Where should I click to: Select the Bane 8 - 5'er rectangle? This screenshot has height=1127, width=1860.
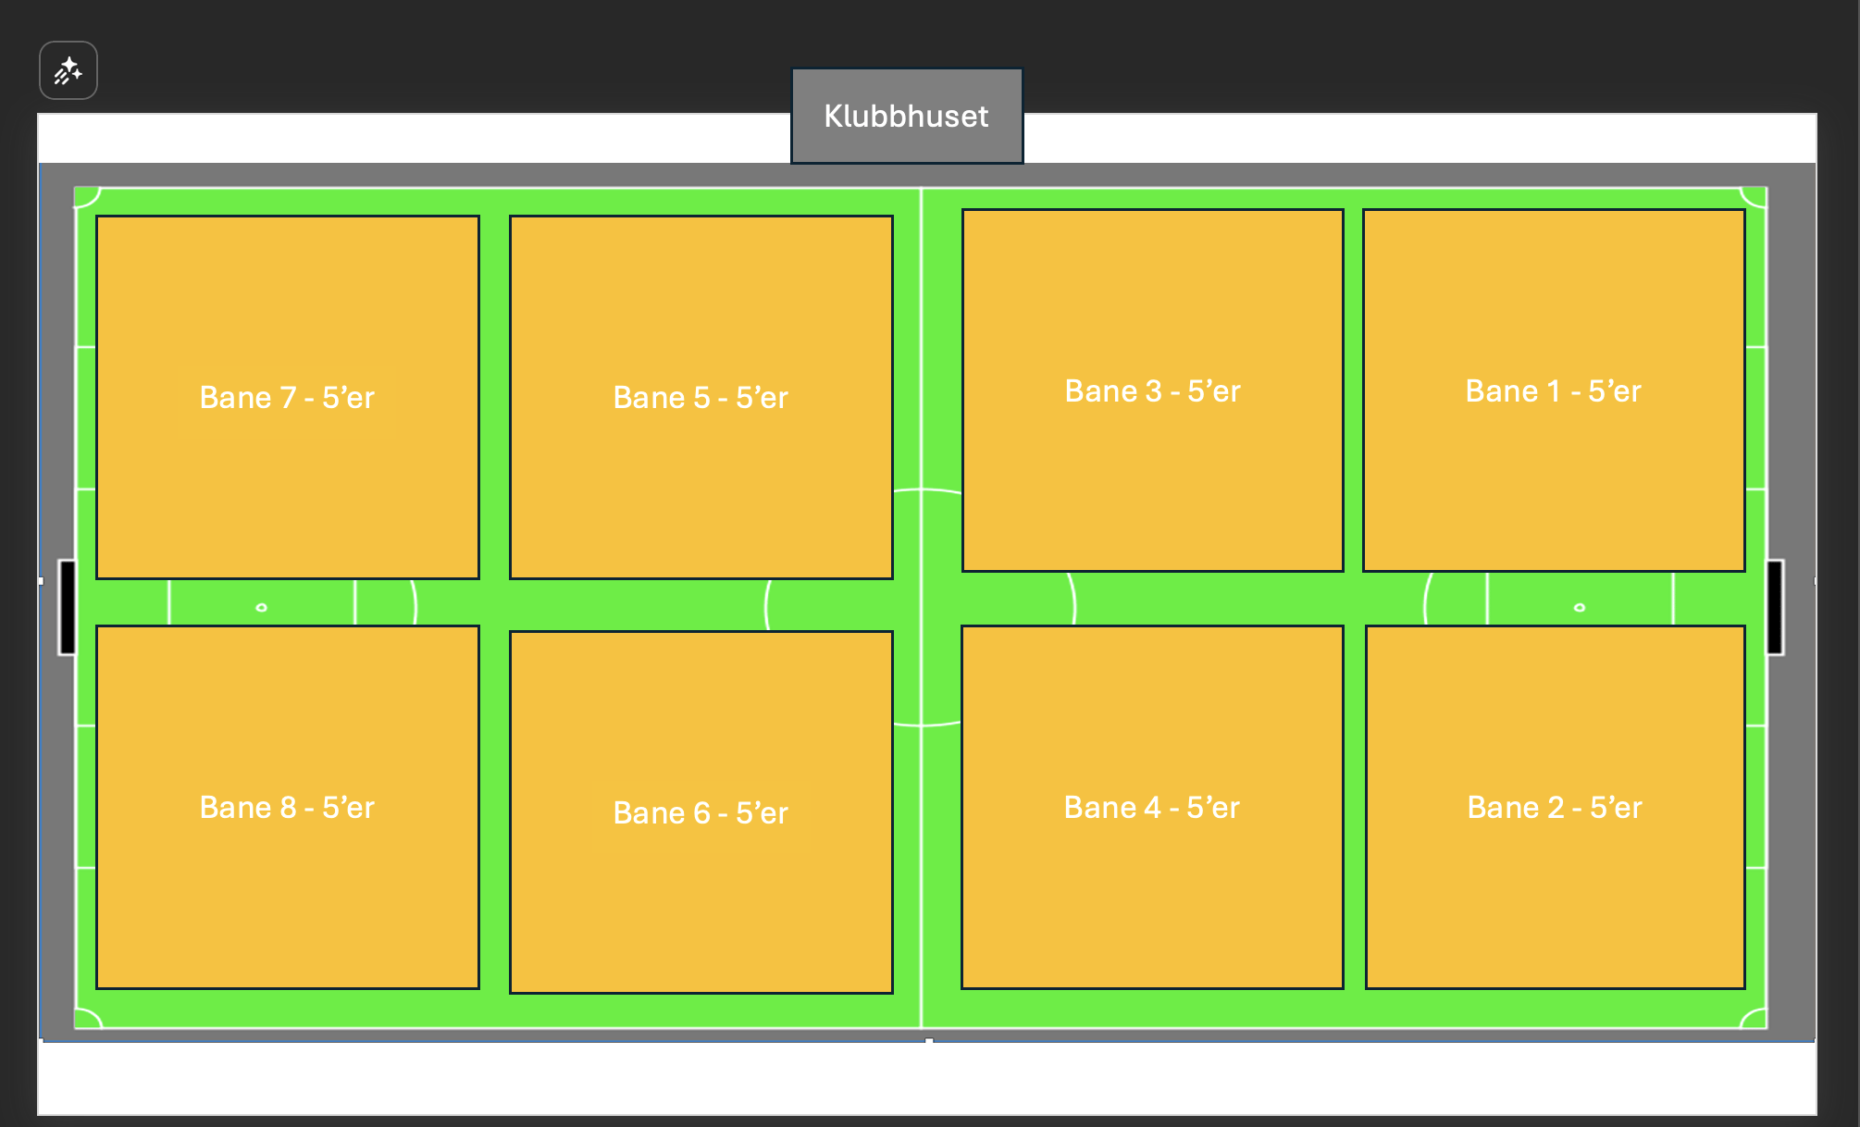(x=287, y=807)
